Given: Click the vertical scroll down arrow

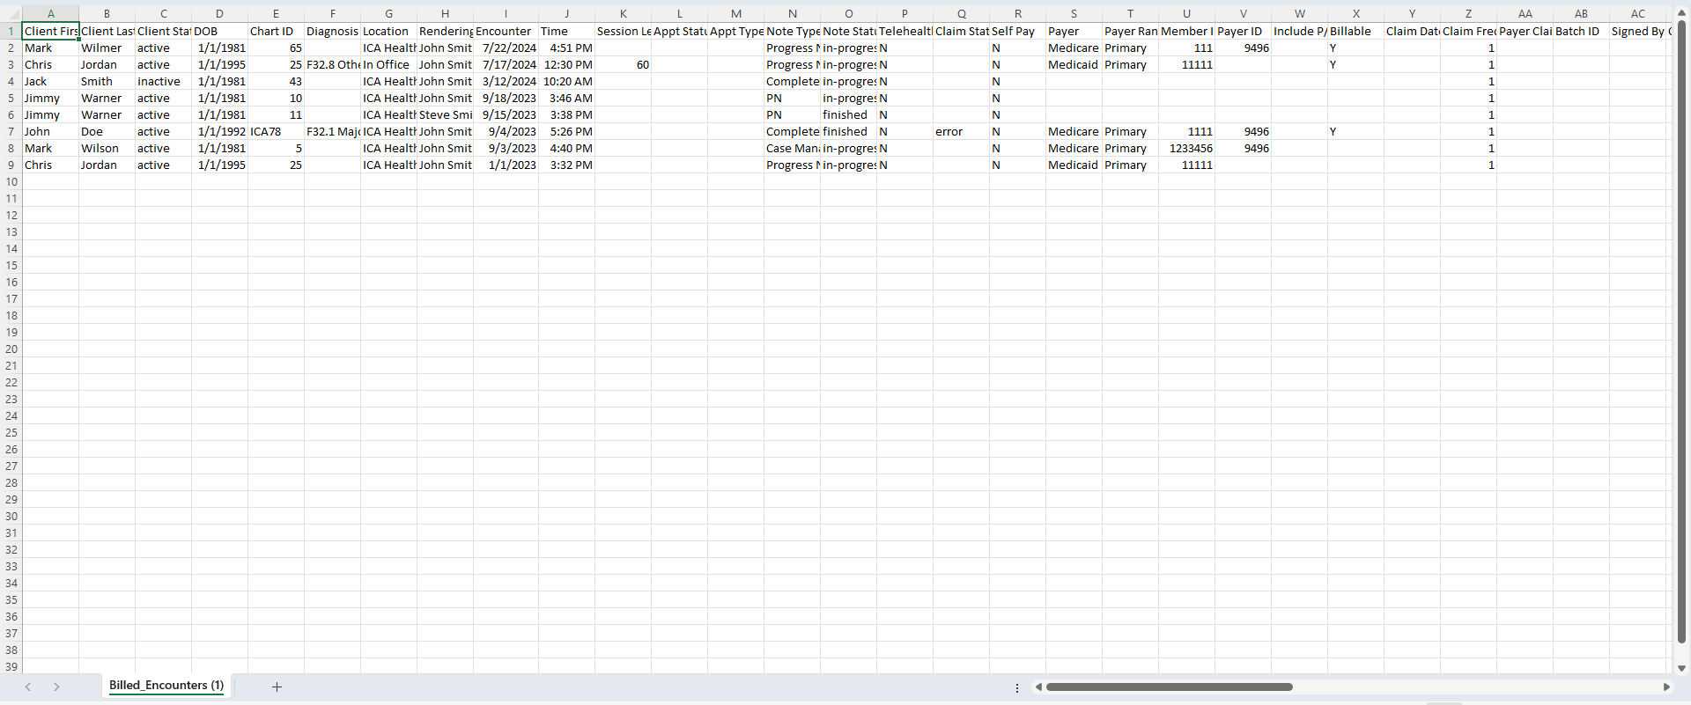Looking at the screenshot, I should [x=1681, y=668].
